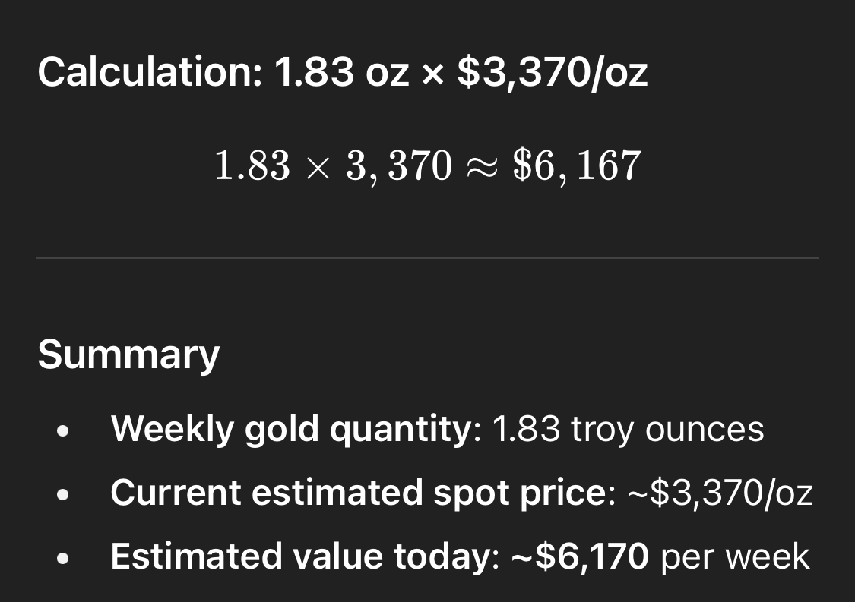The width and height of the screenshot is (855, 602).
Task: Click the 1.83 operand in the formula
Action: point(252,166)
